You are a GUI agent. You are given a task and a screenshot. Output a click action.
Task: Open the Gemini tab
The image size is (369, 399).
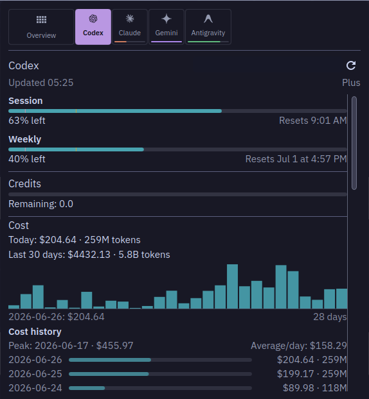[166, 27]
